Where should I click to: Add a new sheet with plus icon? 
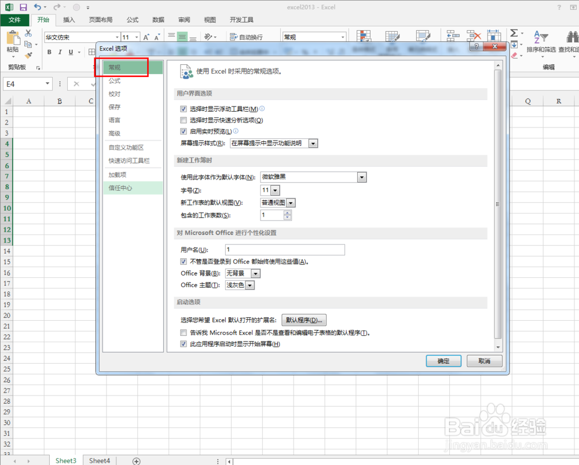tap(136, 461)
